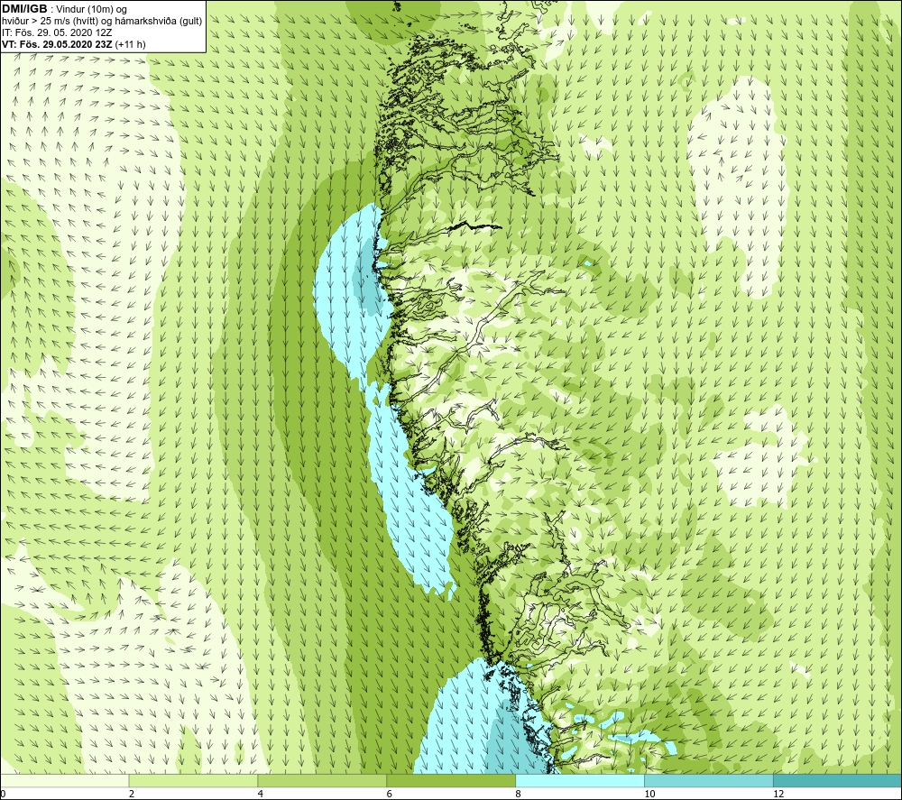Click the 10–12 m/s cyan color bar segment

(x=709, y=780)
